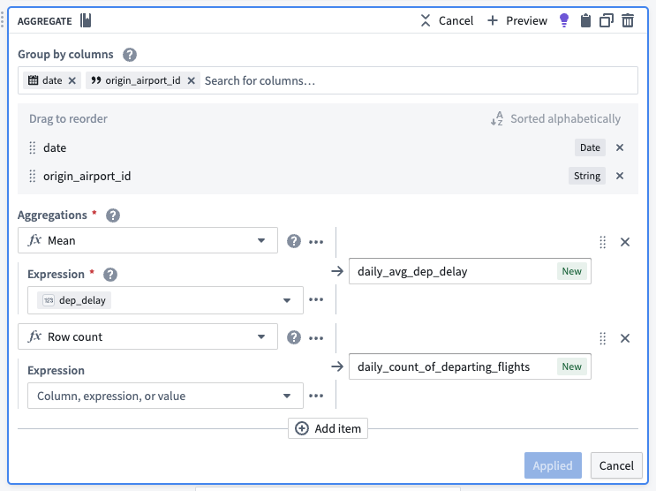Click Preview in the header toolbar
The image size is (656, 491).
pos(517,20)
